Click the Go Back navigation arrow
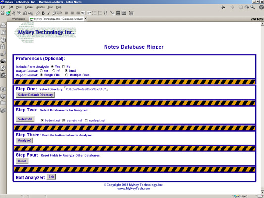Viewport: 264px width, 198px height. click(x=223, y=7)
